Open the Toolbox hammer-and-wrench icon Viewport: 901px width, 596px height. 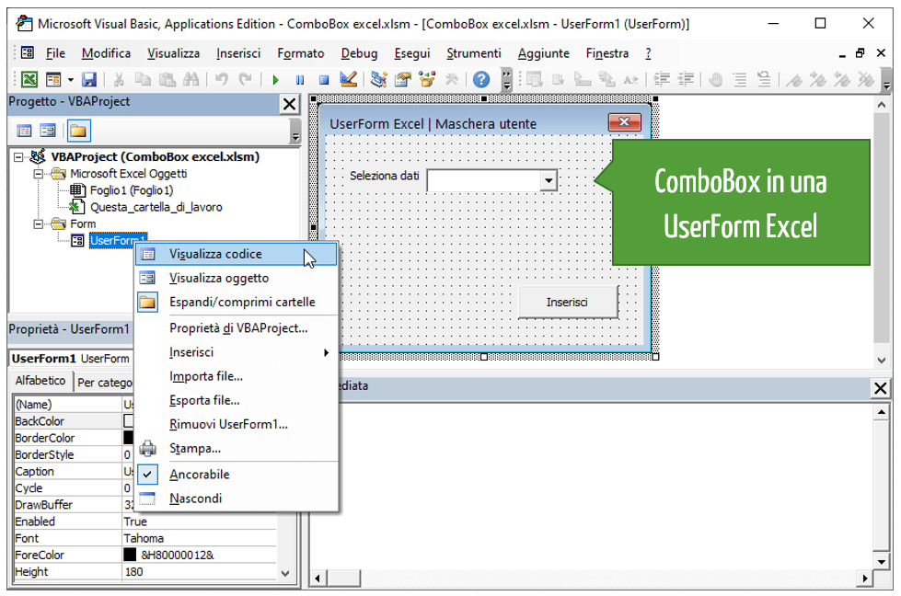tap(452, 79)
